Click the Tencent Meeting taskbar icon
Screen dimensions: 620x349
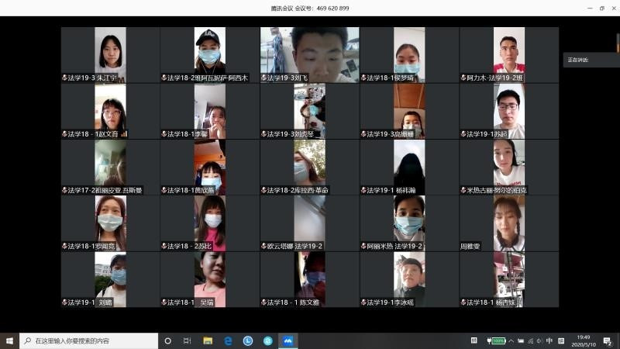coord(288,340)
